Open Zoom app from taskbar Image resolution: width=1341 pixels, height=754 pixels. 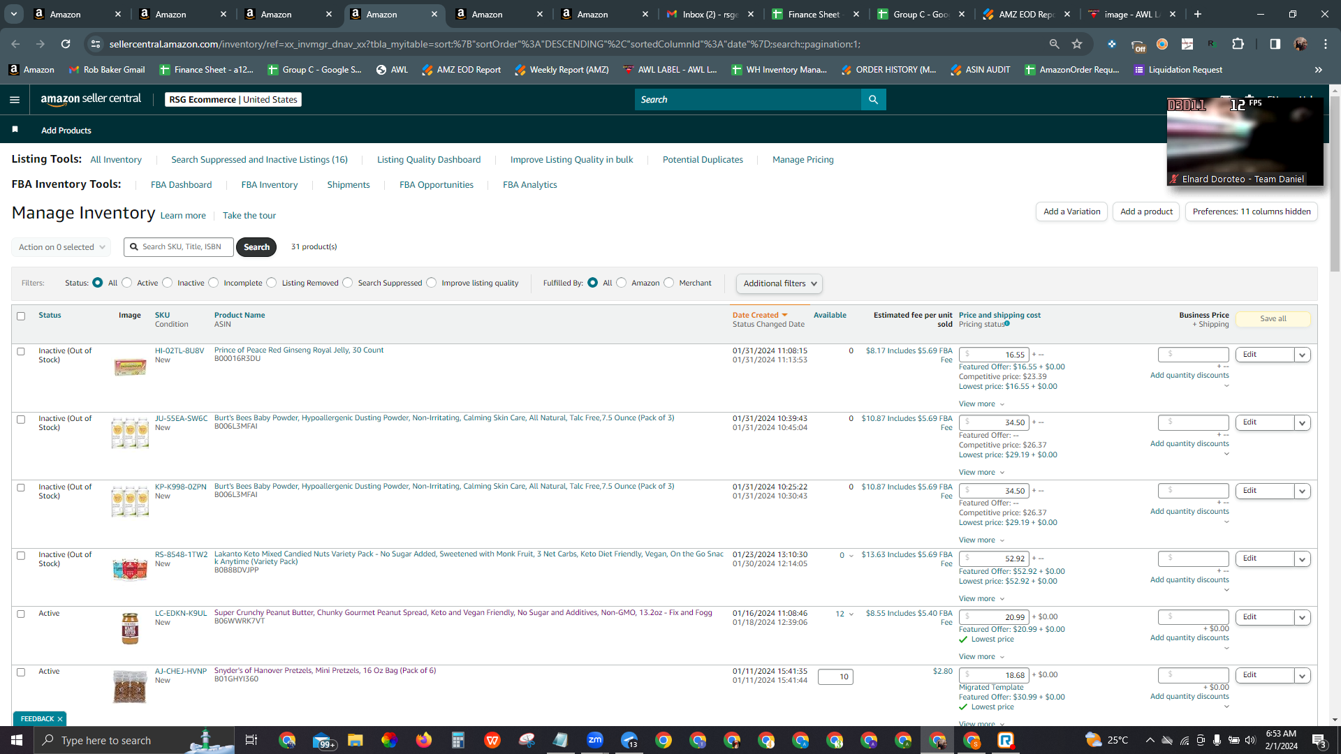click(595, 740)
